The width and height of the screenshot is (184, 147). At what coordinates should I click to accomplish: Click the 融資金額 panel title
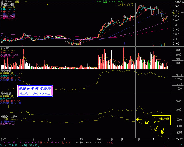6,71
